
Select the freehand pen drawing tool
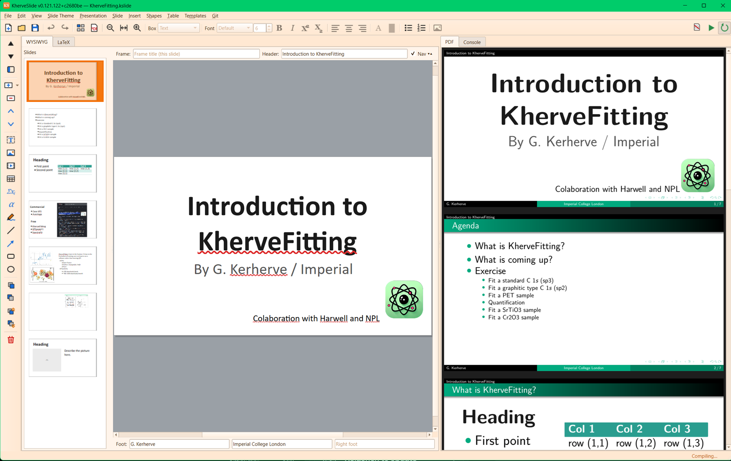(x=11, y=218)
